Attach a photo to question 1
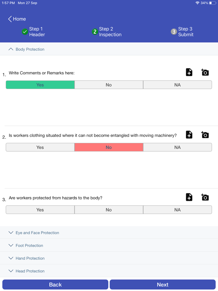Image resolution: width=218 pixels, height=291 pixels. (x=205, y=72)
